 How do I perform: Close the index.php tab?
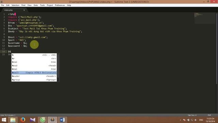click(24, 10)
